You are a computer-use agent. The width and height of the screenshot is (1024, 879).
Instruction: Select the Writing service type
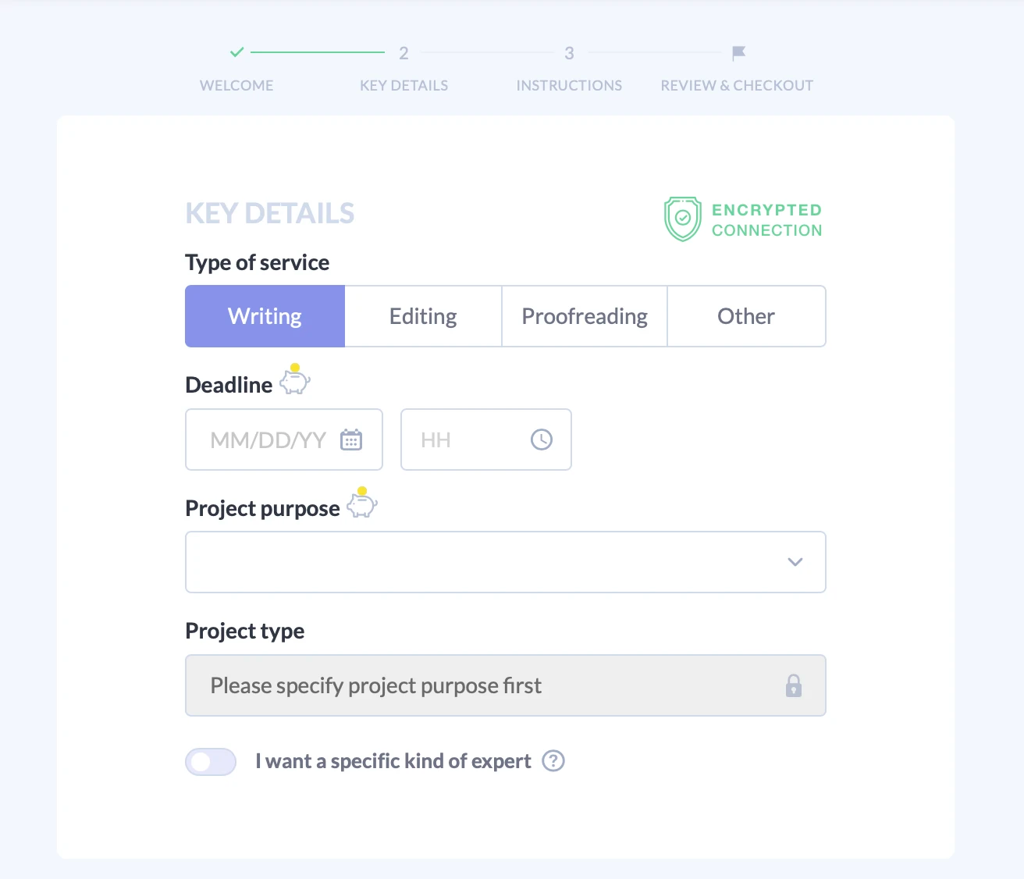[x=265, y=316]
